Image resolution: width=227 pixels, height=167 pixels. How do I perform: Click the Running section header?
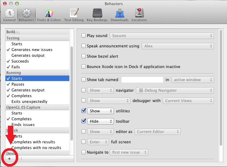click(37, 73)
